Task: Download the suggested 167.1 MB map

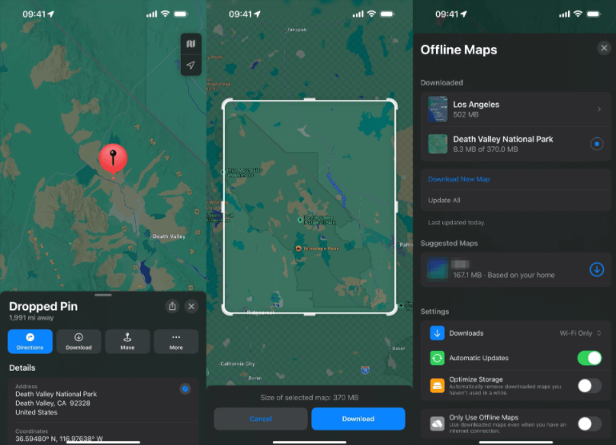Action: click(x=596, y=269)
